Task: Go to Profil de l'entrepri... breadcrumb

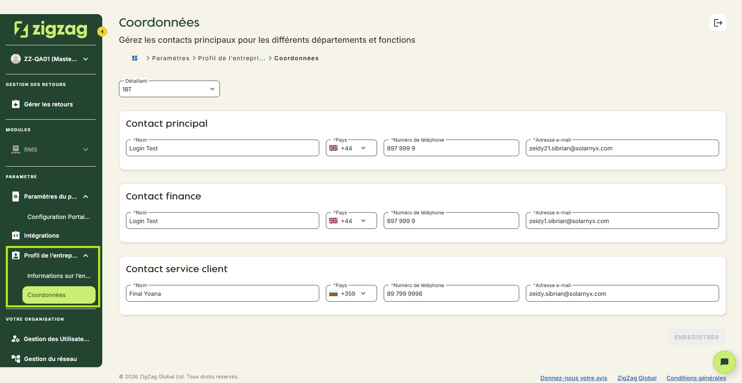Action: click(232, 58)
